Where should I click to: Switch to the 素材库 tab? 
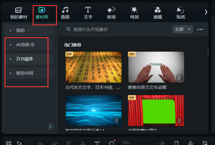click(42, 13)
